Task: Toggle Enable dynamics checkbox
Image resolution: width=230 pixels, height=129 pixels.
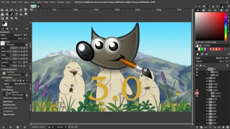Action: 2,69
